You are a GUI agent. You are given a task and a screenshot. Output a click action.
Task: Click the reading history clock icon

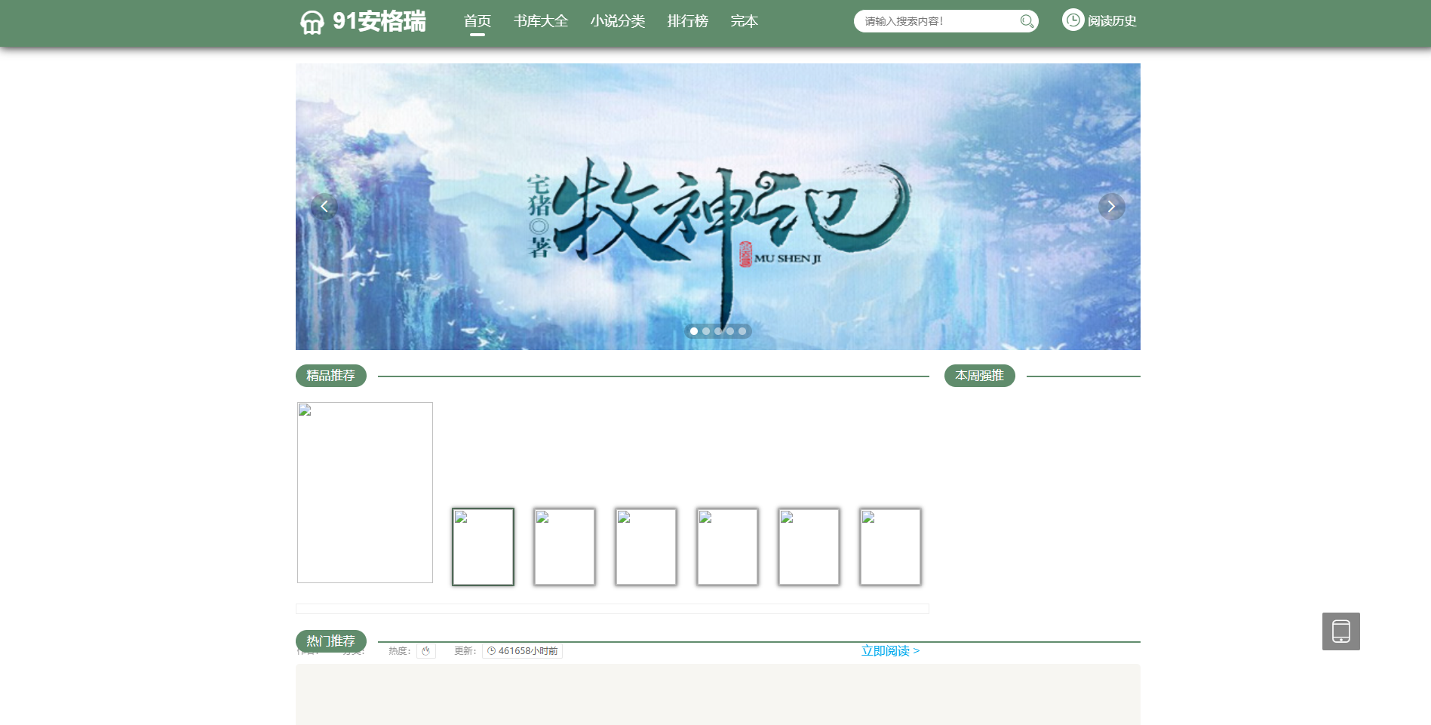(x=1073, y=20)
